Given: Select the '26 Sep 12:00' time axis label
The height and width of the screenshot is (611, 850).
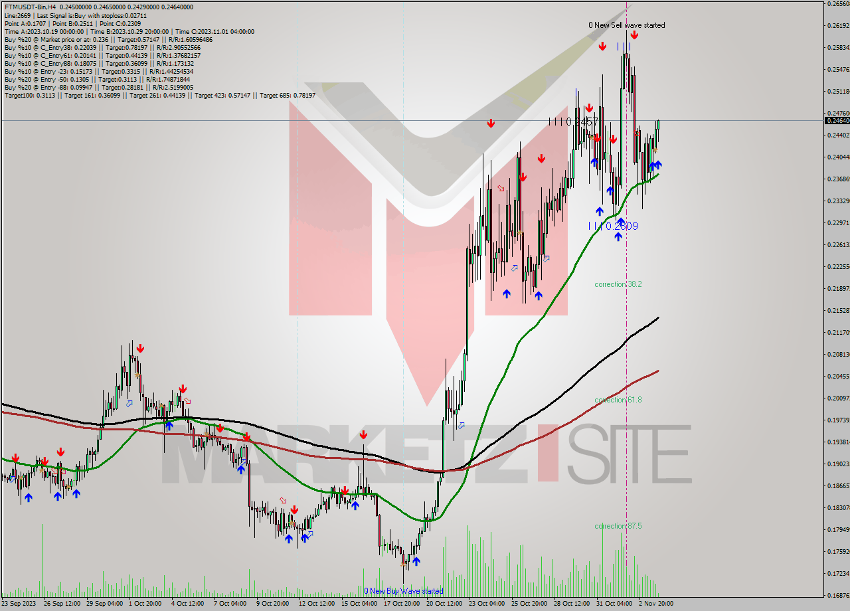Looking at the screenshot, I should tap(62, 604).
